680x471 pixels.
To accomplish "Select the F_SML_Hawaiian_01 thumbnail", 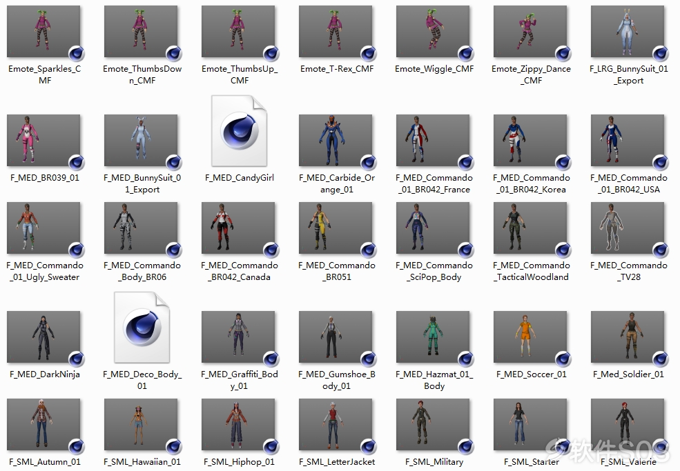I will click(x=141, y=425).
